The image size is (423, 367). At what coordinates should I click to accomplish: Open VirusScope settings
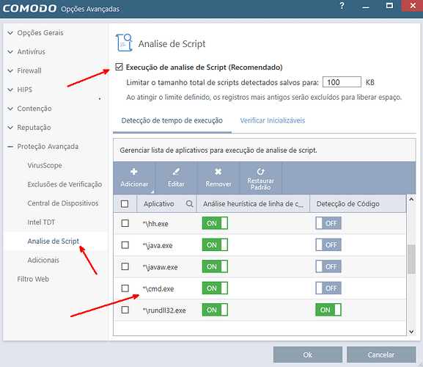coord(45,165)
